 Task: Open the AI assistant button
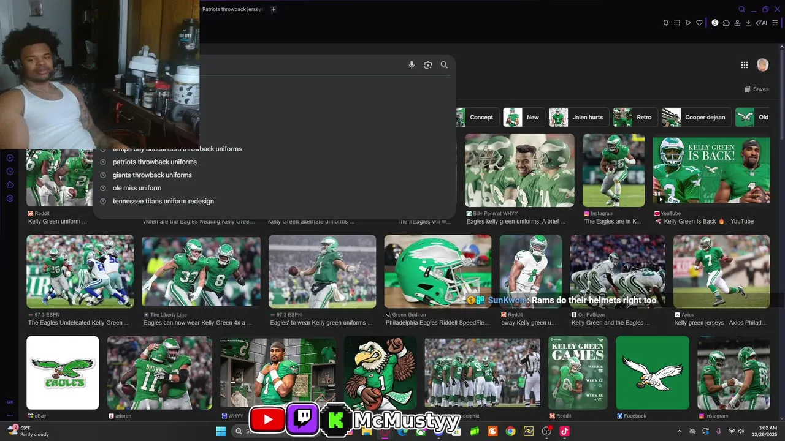(x=762, y=23)
